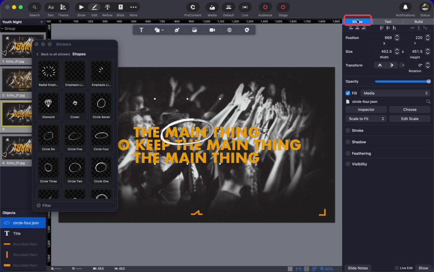Open the Media toolbar icon
Screen dimensions: 434x272
coord(212,7)
